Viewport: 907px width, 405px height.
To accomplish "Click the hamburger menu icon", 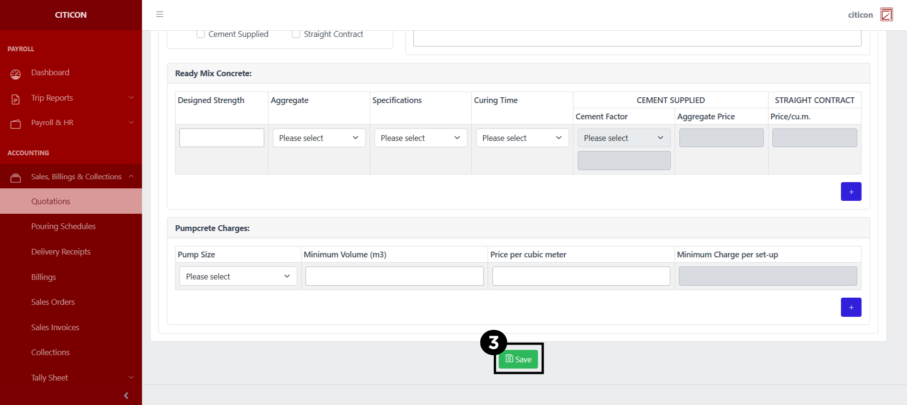I will click(160, 14).
